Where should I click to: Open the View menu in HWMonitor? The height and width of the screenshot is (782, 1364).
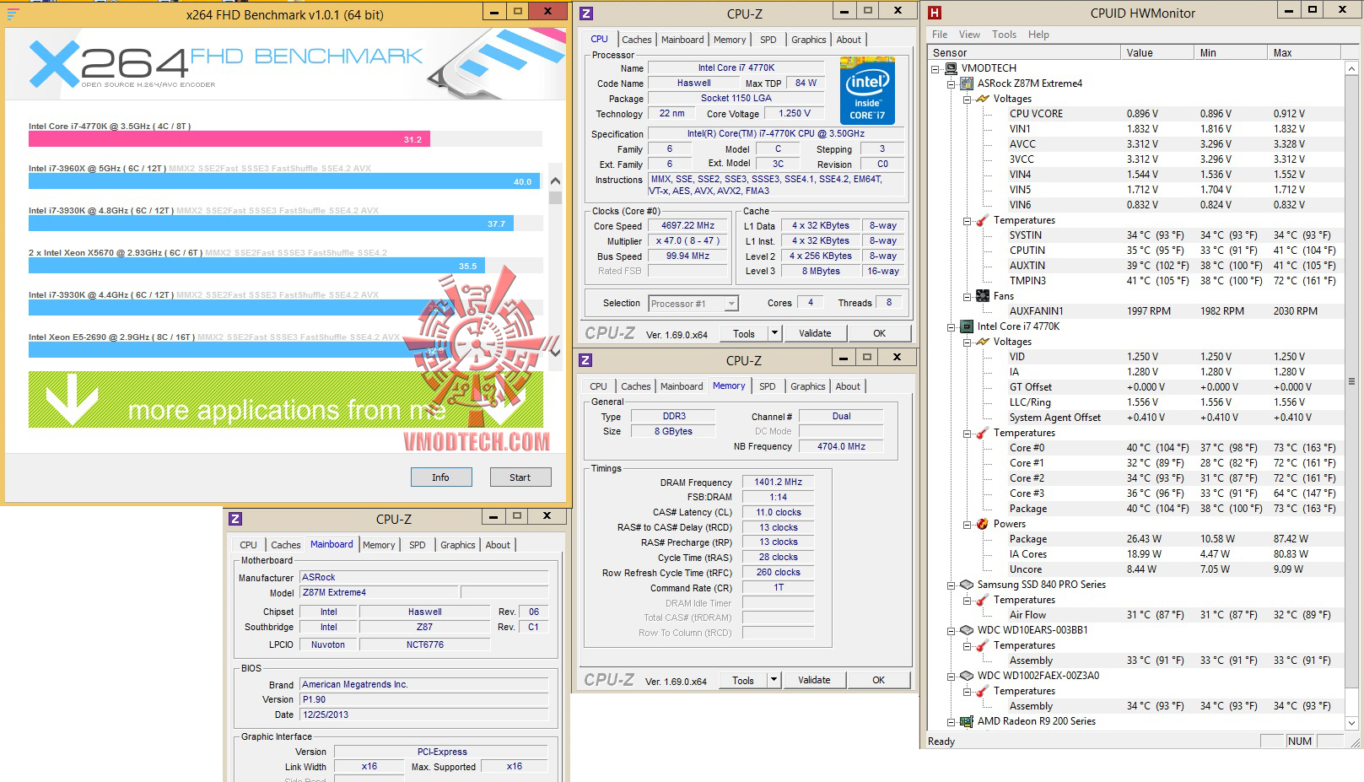(969, 35)
